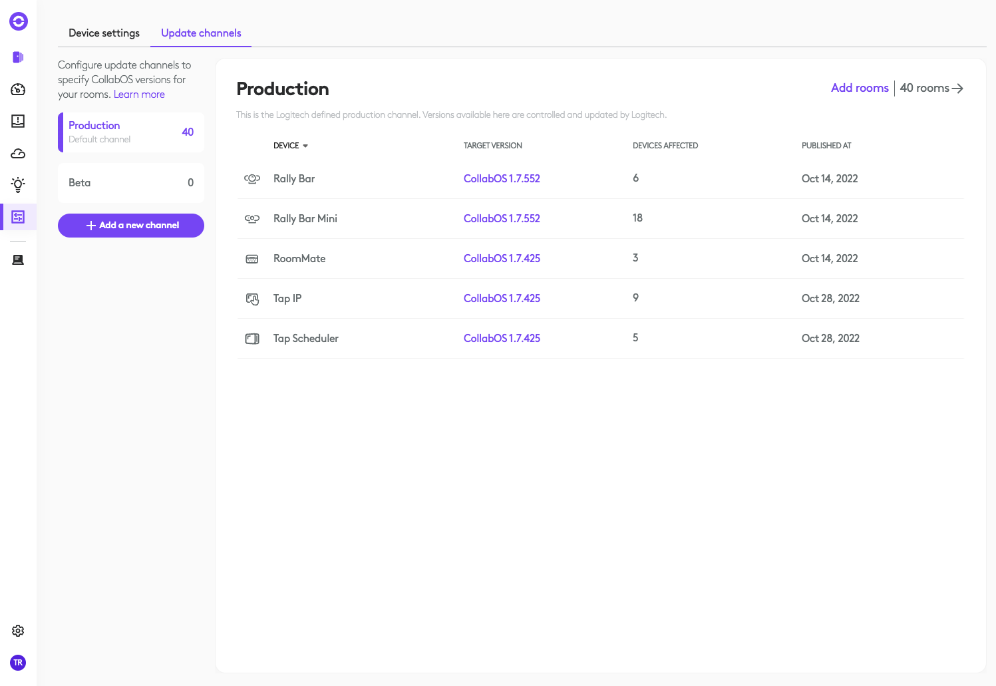Select the Beta channel
996x686 pixels.
coord(131,183)
